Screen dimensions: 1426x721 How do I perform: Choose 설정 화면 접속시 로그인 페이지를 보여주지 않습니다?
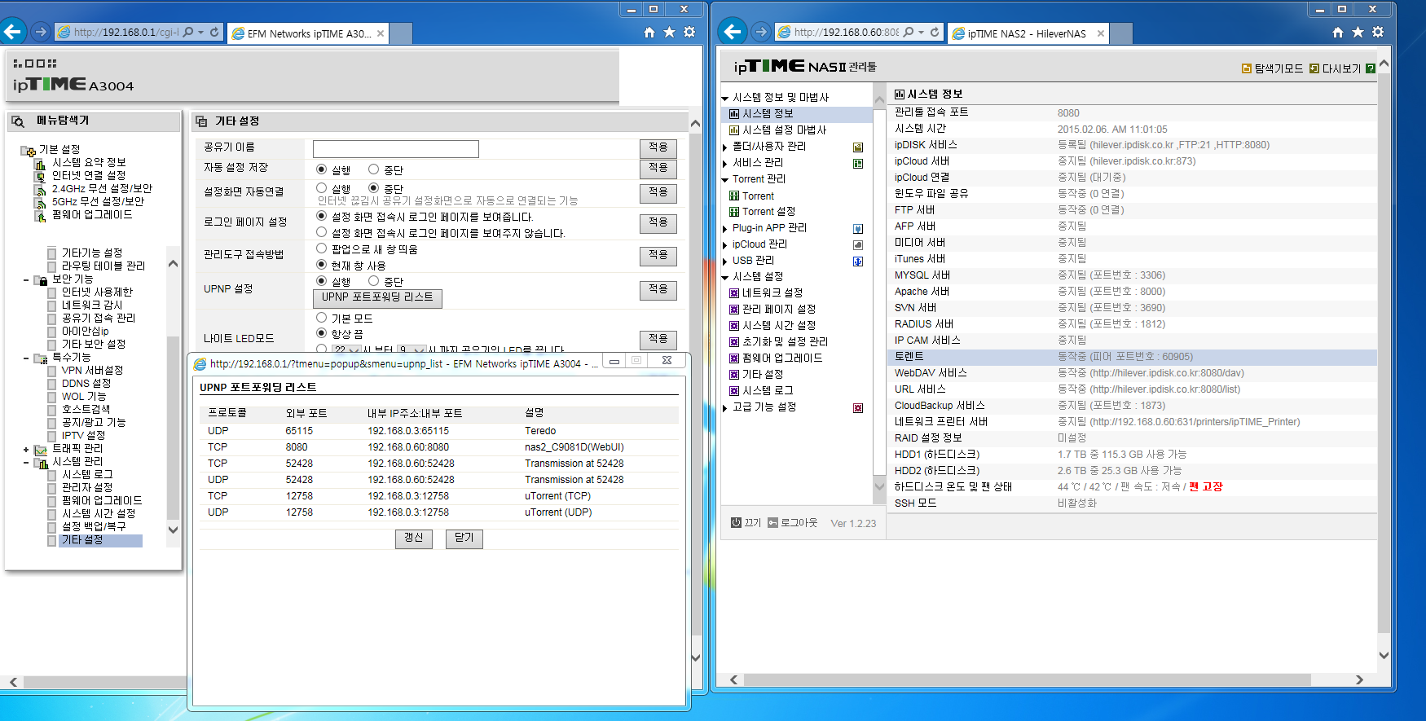click(322, 232)
